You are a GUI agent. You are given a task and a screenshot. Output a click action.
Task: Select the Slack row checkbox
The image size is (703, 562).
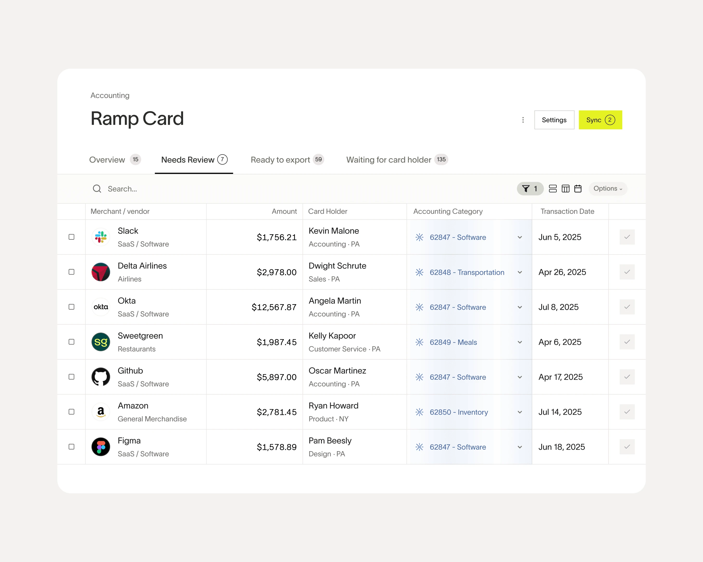(71, 237)
